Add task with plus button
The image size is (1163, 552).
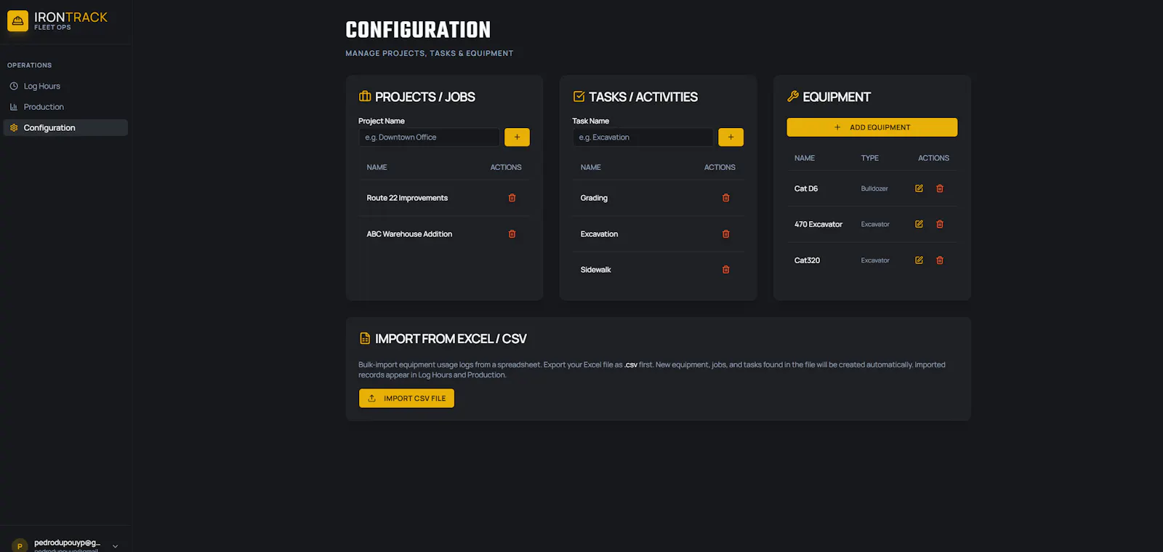[x=731, y=137]
